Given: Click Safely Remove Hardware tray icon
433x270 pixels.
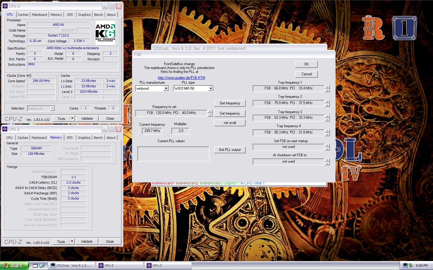Looking at the screenshot, I should [410, 265].
